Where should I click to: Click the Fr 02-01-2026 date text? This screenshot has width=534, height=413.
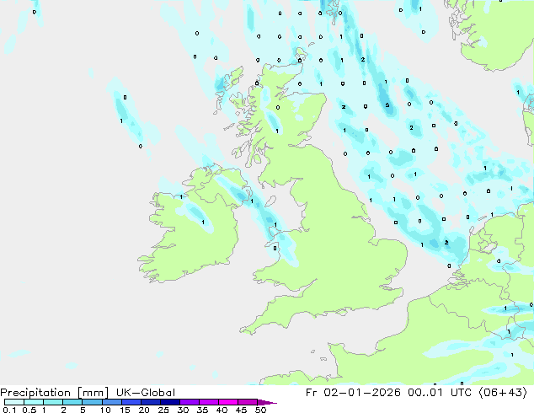353,393
